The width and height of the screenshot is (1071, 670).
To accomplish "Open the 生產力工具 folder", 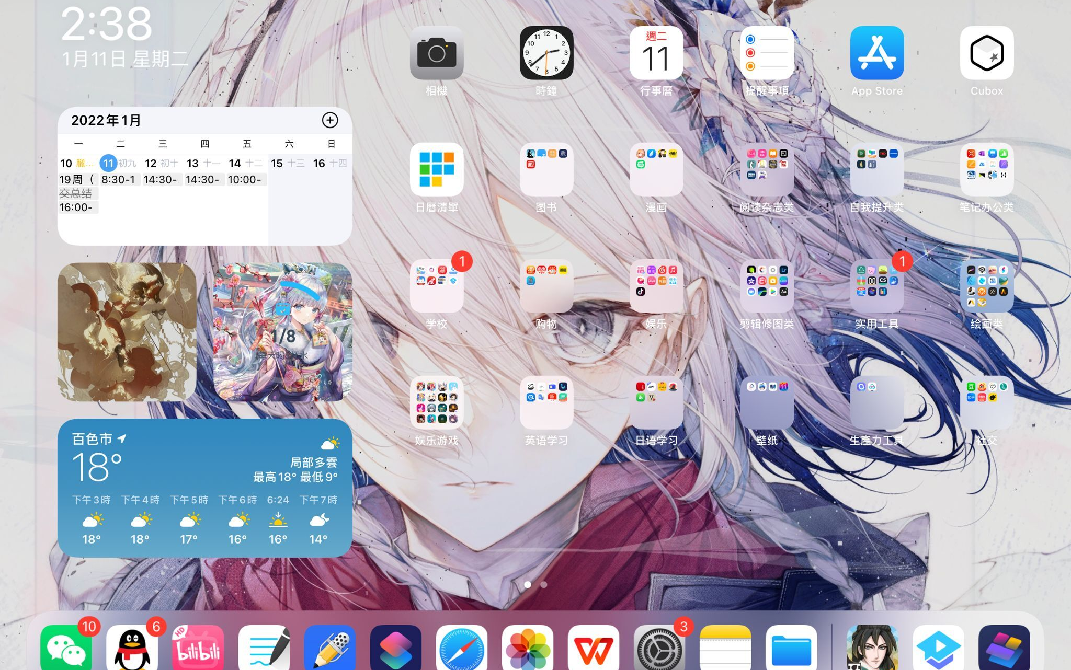I will click(x=877, y=402).
